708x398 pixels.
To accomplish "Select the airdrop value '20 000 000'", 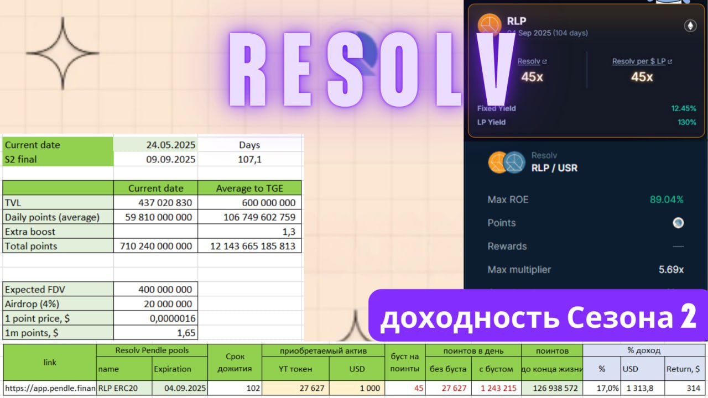I will point(155,303).
